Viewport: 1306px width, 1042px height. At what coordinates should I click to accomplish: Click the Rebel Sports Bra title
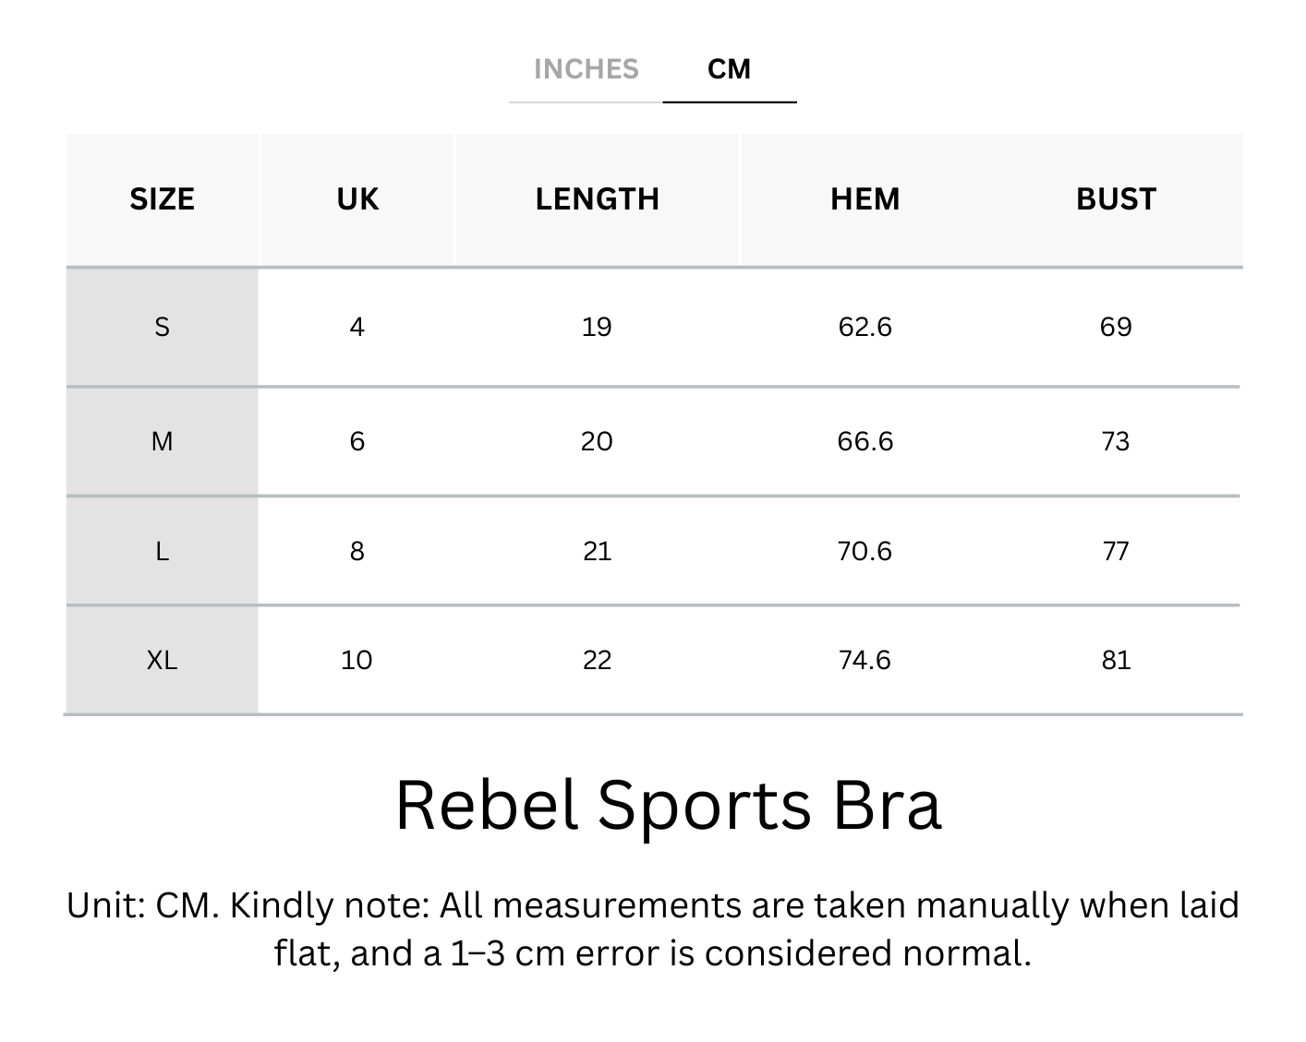pos(668,805)
